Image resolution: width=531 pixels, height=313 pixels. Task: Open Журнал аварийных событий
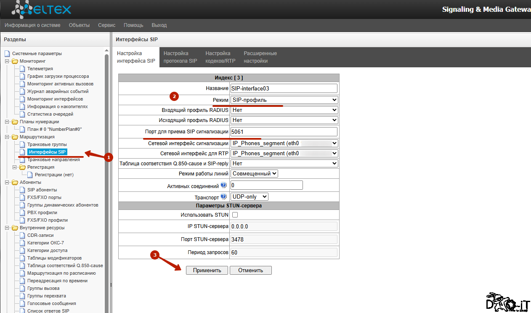[x=58, y=91]
